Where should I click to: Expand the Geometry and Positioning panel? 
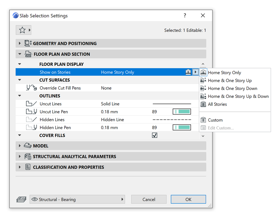pyautogui.click(x=20, y=43)
